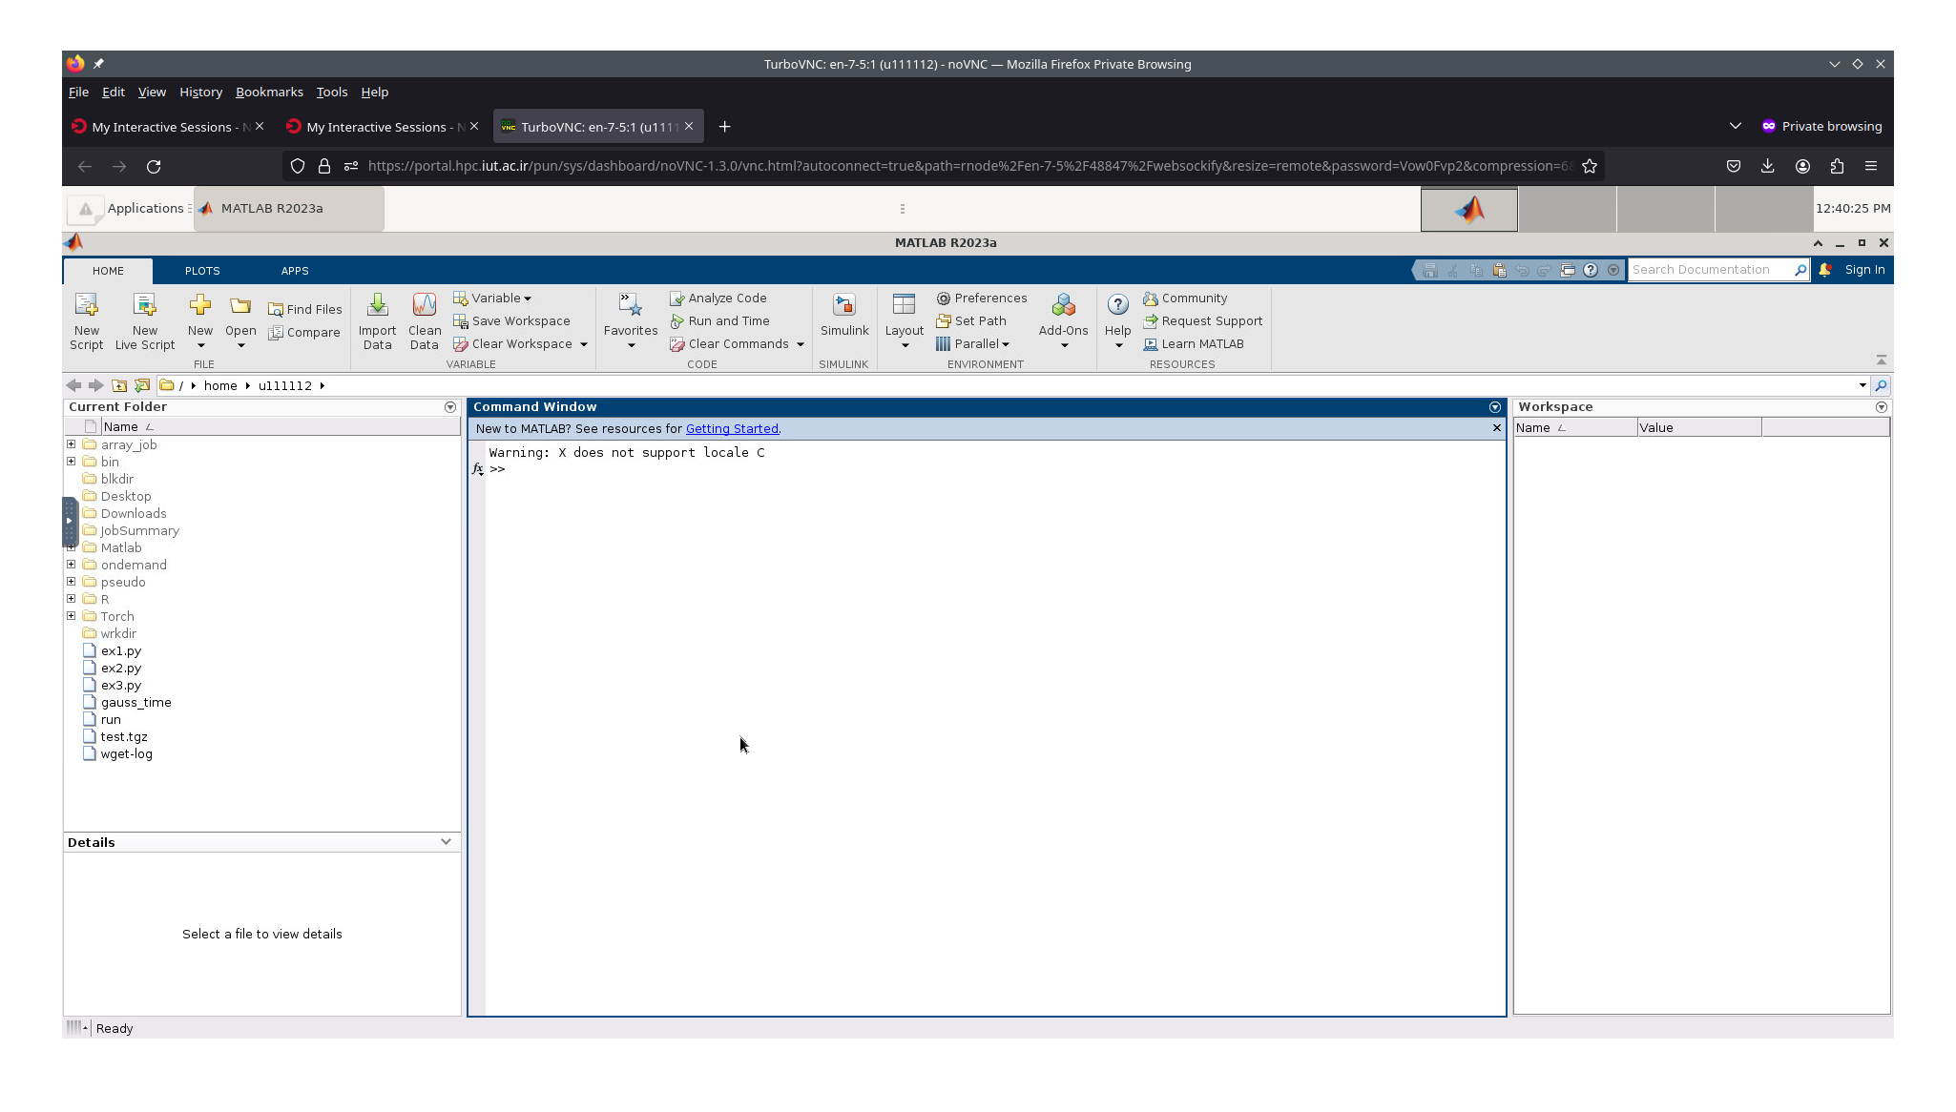The image size is (1956, 1112).
Task: Open Firefox Tools menu
Action: coord(332,93)
